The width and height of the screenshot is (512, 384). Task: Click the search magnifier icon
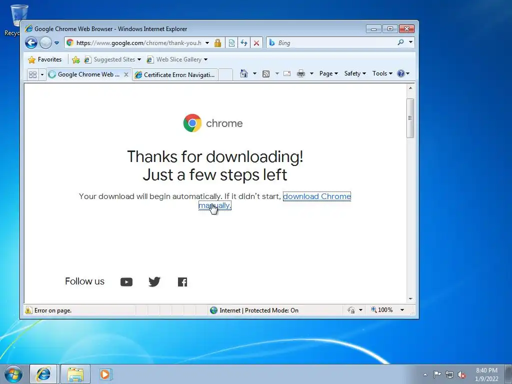click(400, 42)
